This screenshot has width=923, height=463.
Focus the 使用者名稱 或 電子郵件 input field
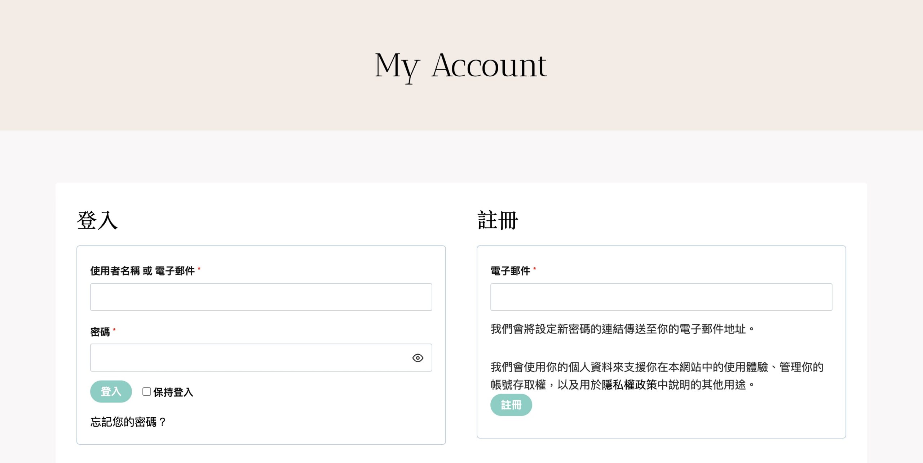pos(261,297)
